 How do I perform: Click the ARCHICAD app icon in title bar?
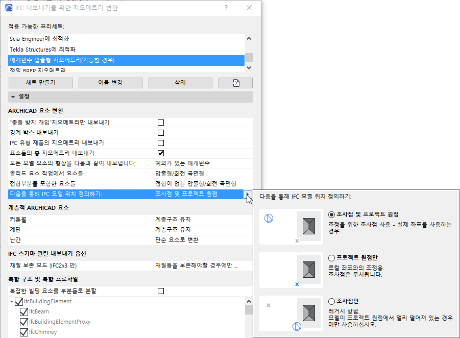click(x=9, y=8)
